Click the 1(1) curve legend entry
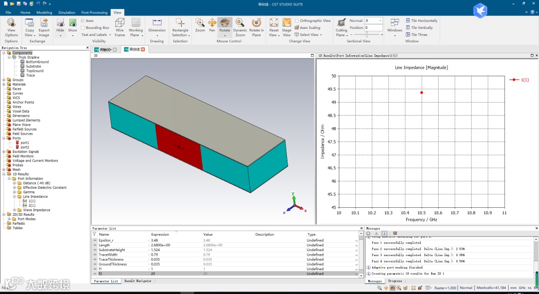This screenshot has height=294, width=539. (519, 80)
